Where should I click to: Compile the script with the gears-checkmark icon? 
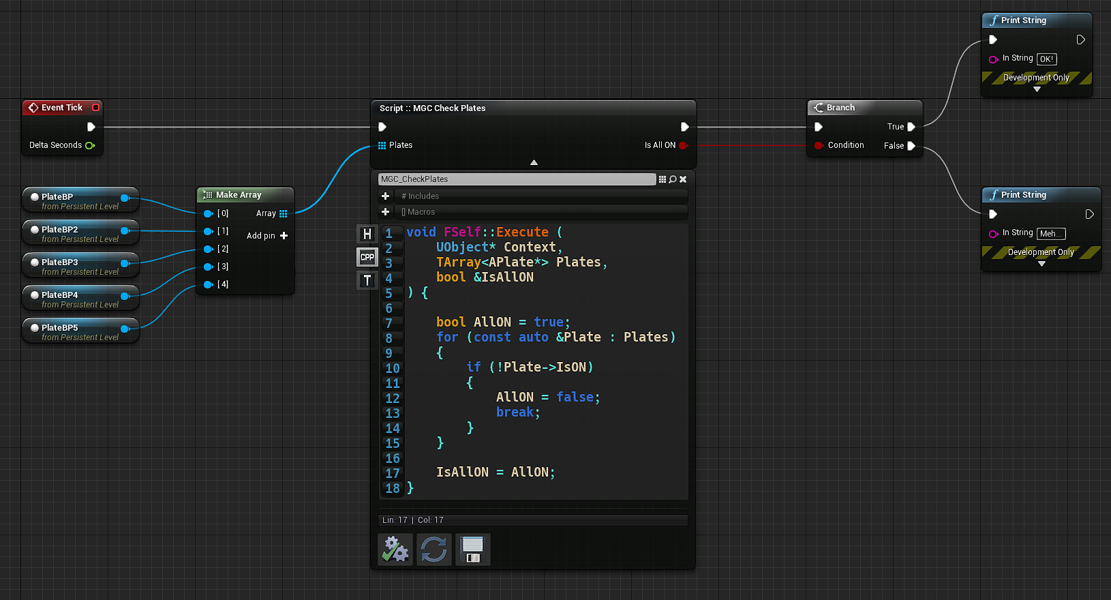[x=395, y=550]
